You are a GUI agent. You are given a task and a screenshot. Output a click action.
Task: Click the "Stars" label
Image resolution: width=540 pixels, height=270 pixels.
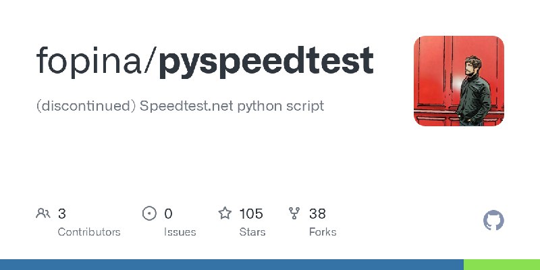click(x=252, y=232)
